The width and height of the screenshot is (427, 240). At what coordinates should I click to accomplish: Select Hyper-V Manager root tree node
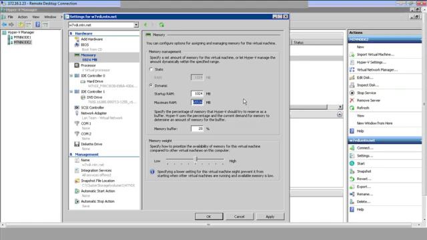pos(21,32)
